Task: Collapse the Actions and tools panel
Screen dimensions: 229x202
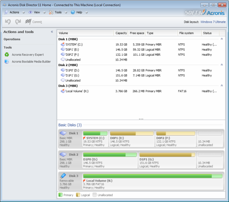Action: pyautogui.click(x=52, y=32)
